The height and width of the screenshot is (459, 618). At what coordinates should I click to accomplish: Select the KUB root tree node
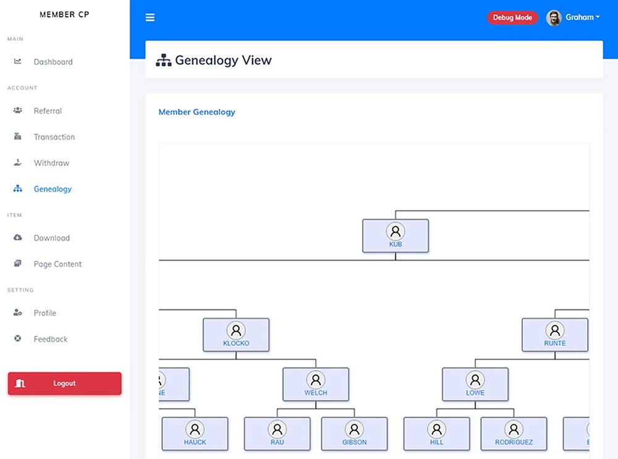tap(396, 235)
